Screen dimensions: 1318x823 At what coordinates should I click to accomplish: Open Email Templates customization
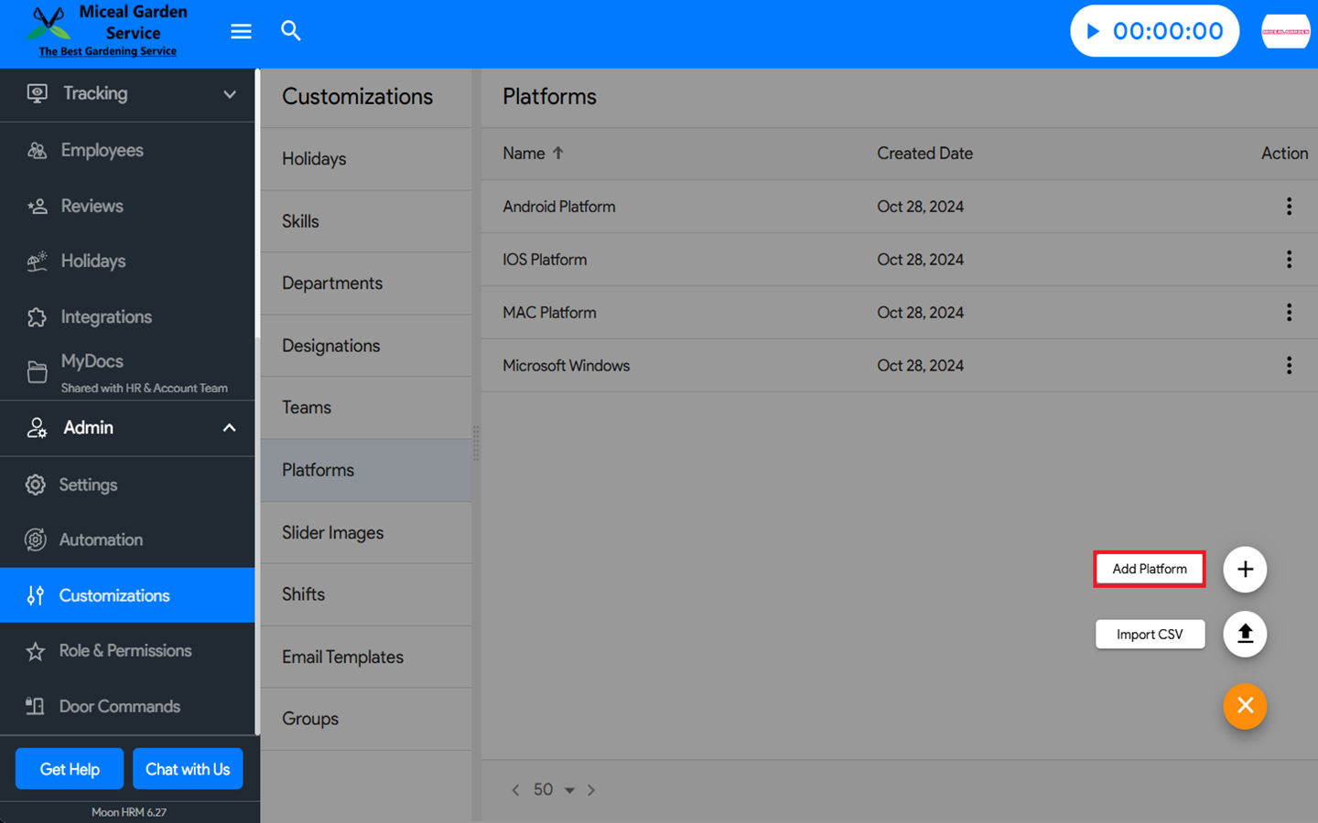point(342,657)
